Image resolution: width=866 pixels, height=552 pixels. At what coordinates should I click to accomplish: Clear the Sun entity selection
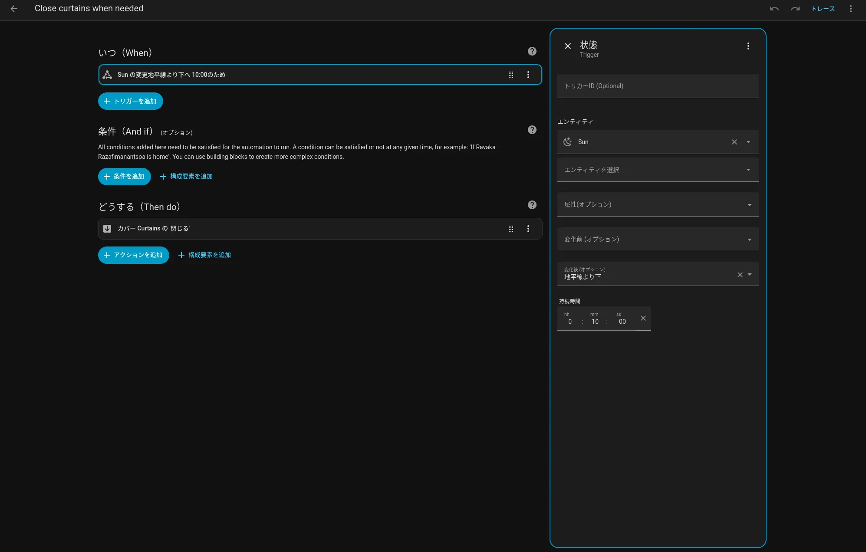point(734,142)
